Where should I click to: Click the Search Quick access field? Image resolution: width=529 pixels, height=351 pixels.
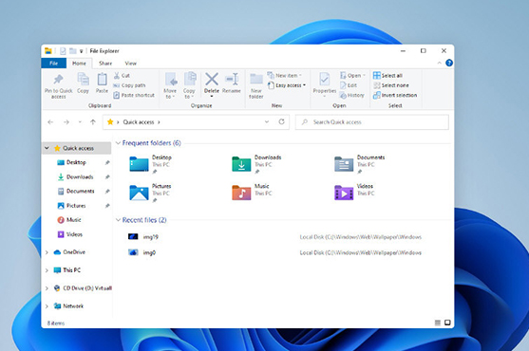372,122
